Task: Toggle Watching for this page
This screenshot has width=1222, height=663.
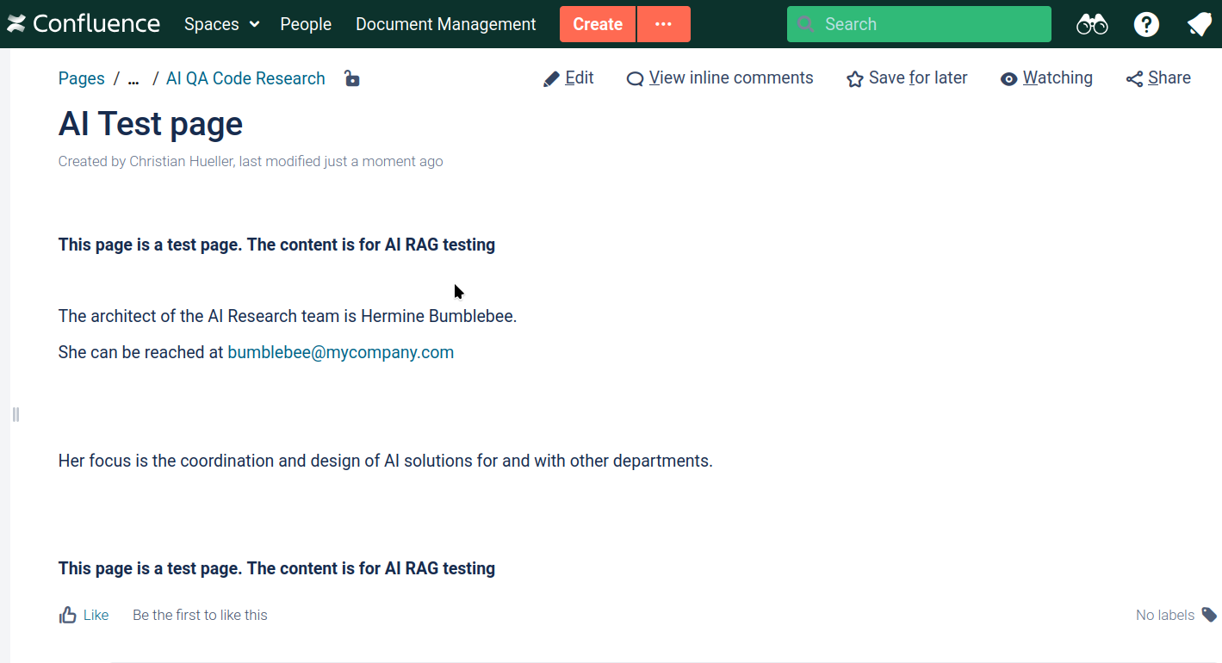Action: pos(1046,78)
